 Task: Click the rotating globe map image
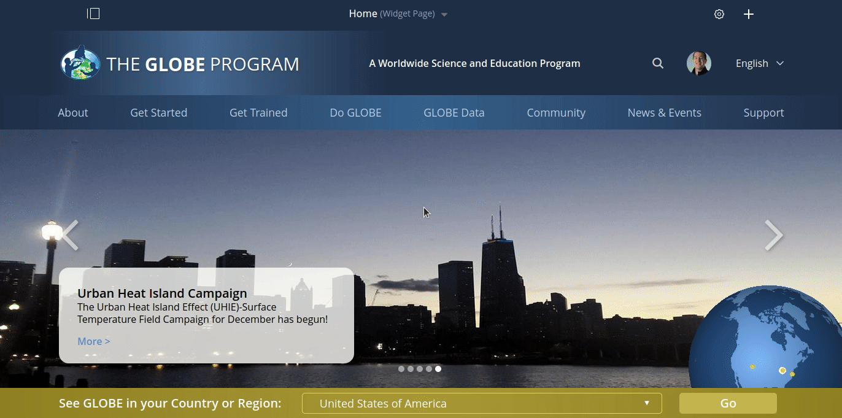click(x=765, y=336)
